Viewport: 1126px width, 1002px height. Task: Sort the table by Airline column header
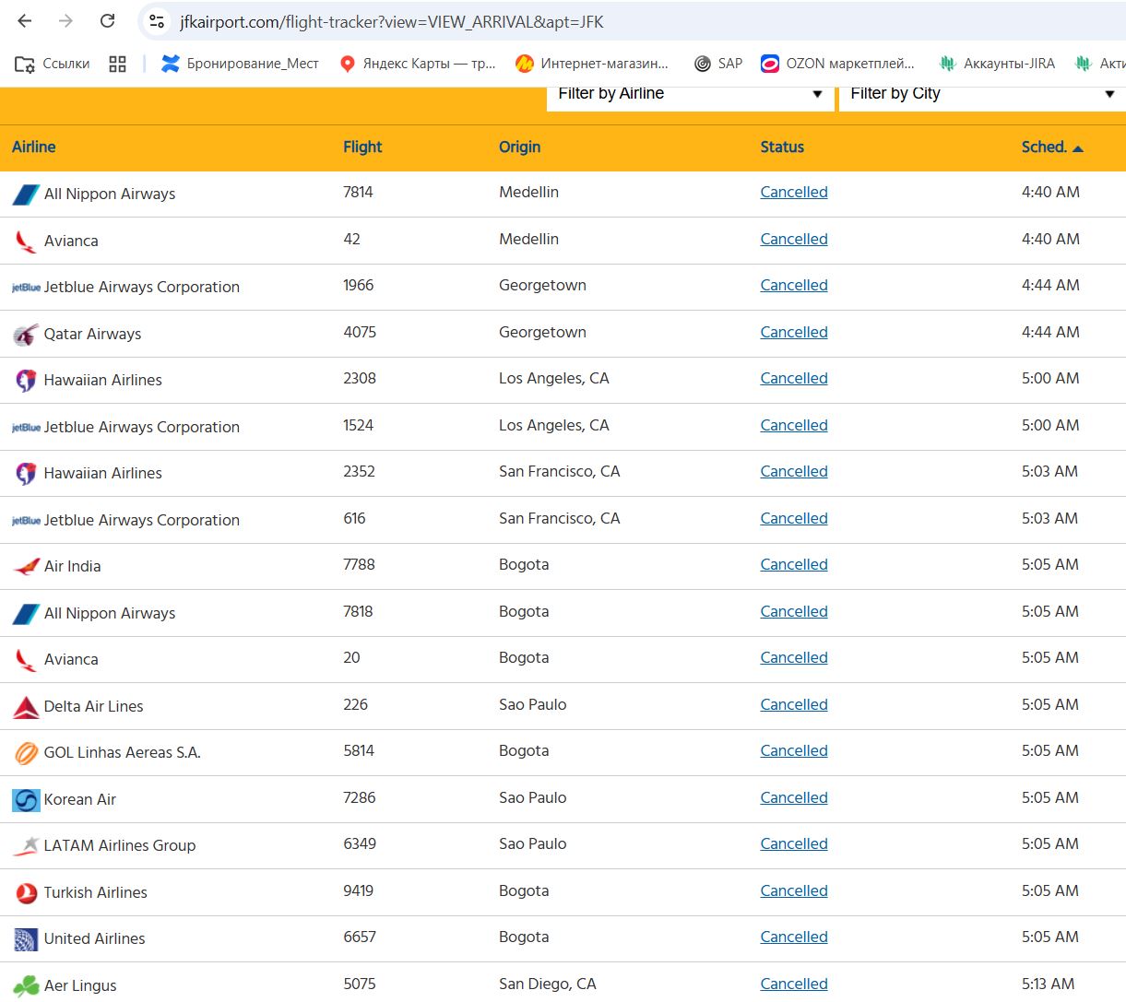pos(34,147)
